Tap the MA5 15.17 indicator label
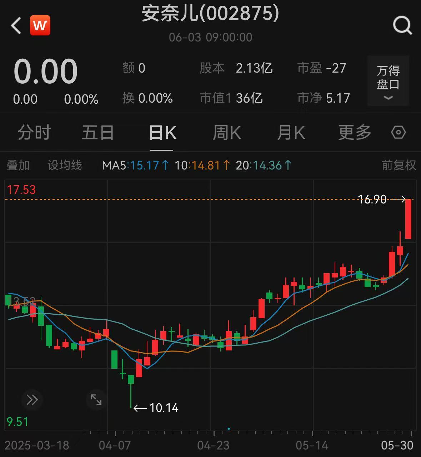 tap(135, 165)
